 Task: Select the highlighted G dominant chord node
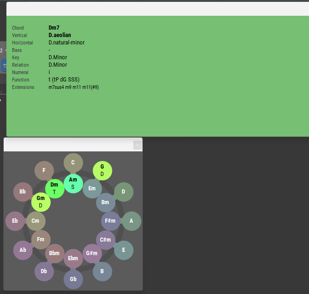click(x=102, y=170)
